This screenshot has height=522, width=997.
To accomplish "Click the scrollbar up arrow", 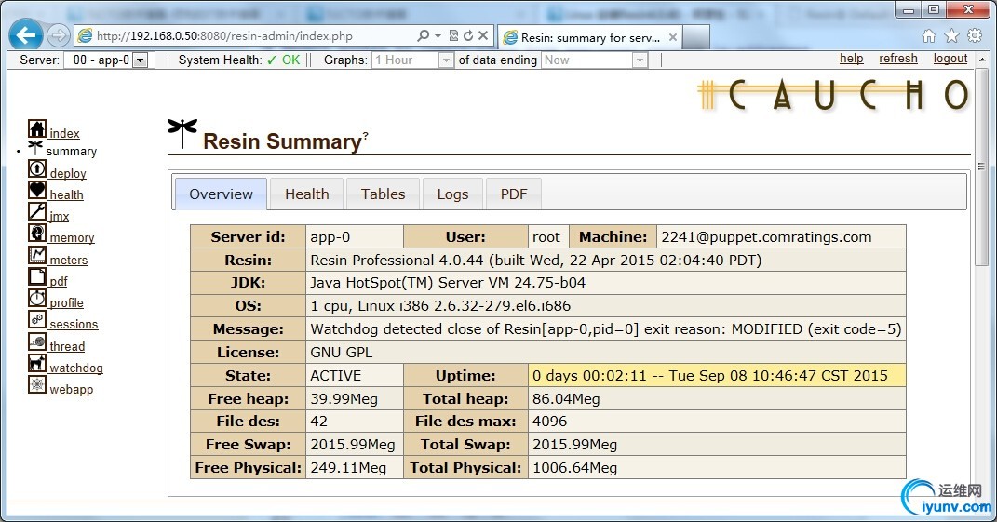I will point(982,59).
